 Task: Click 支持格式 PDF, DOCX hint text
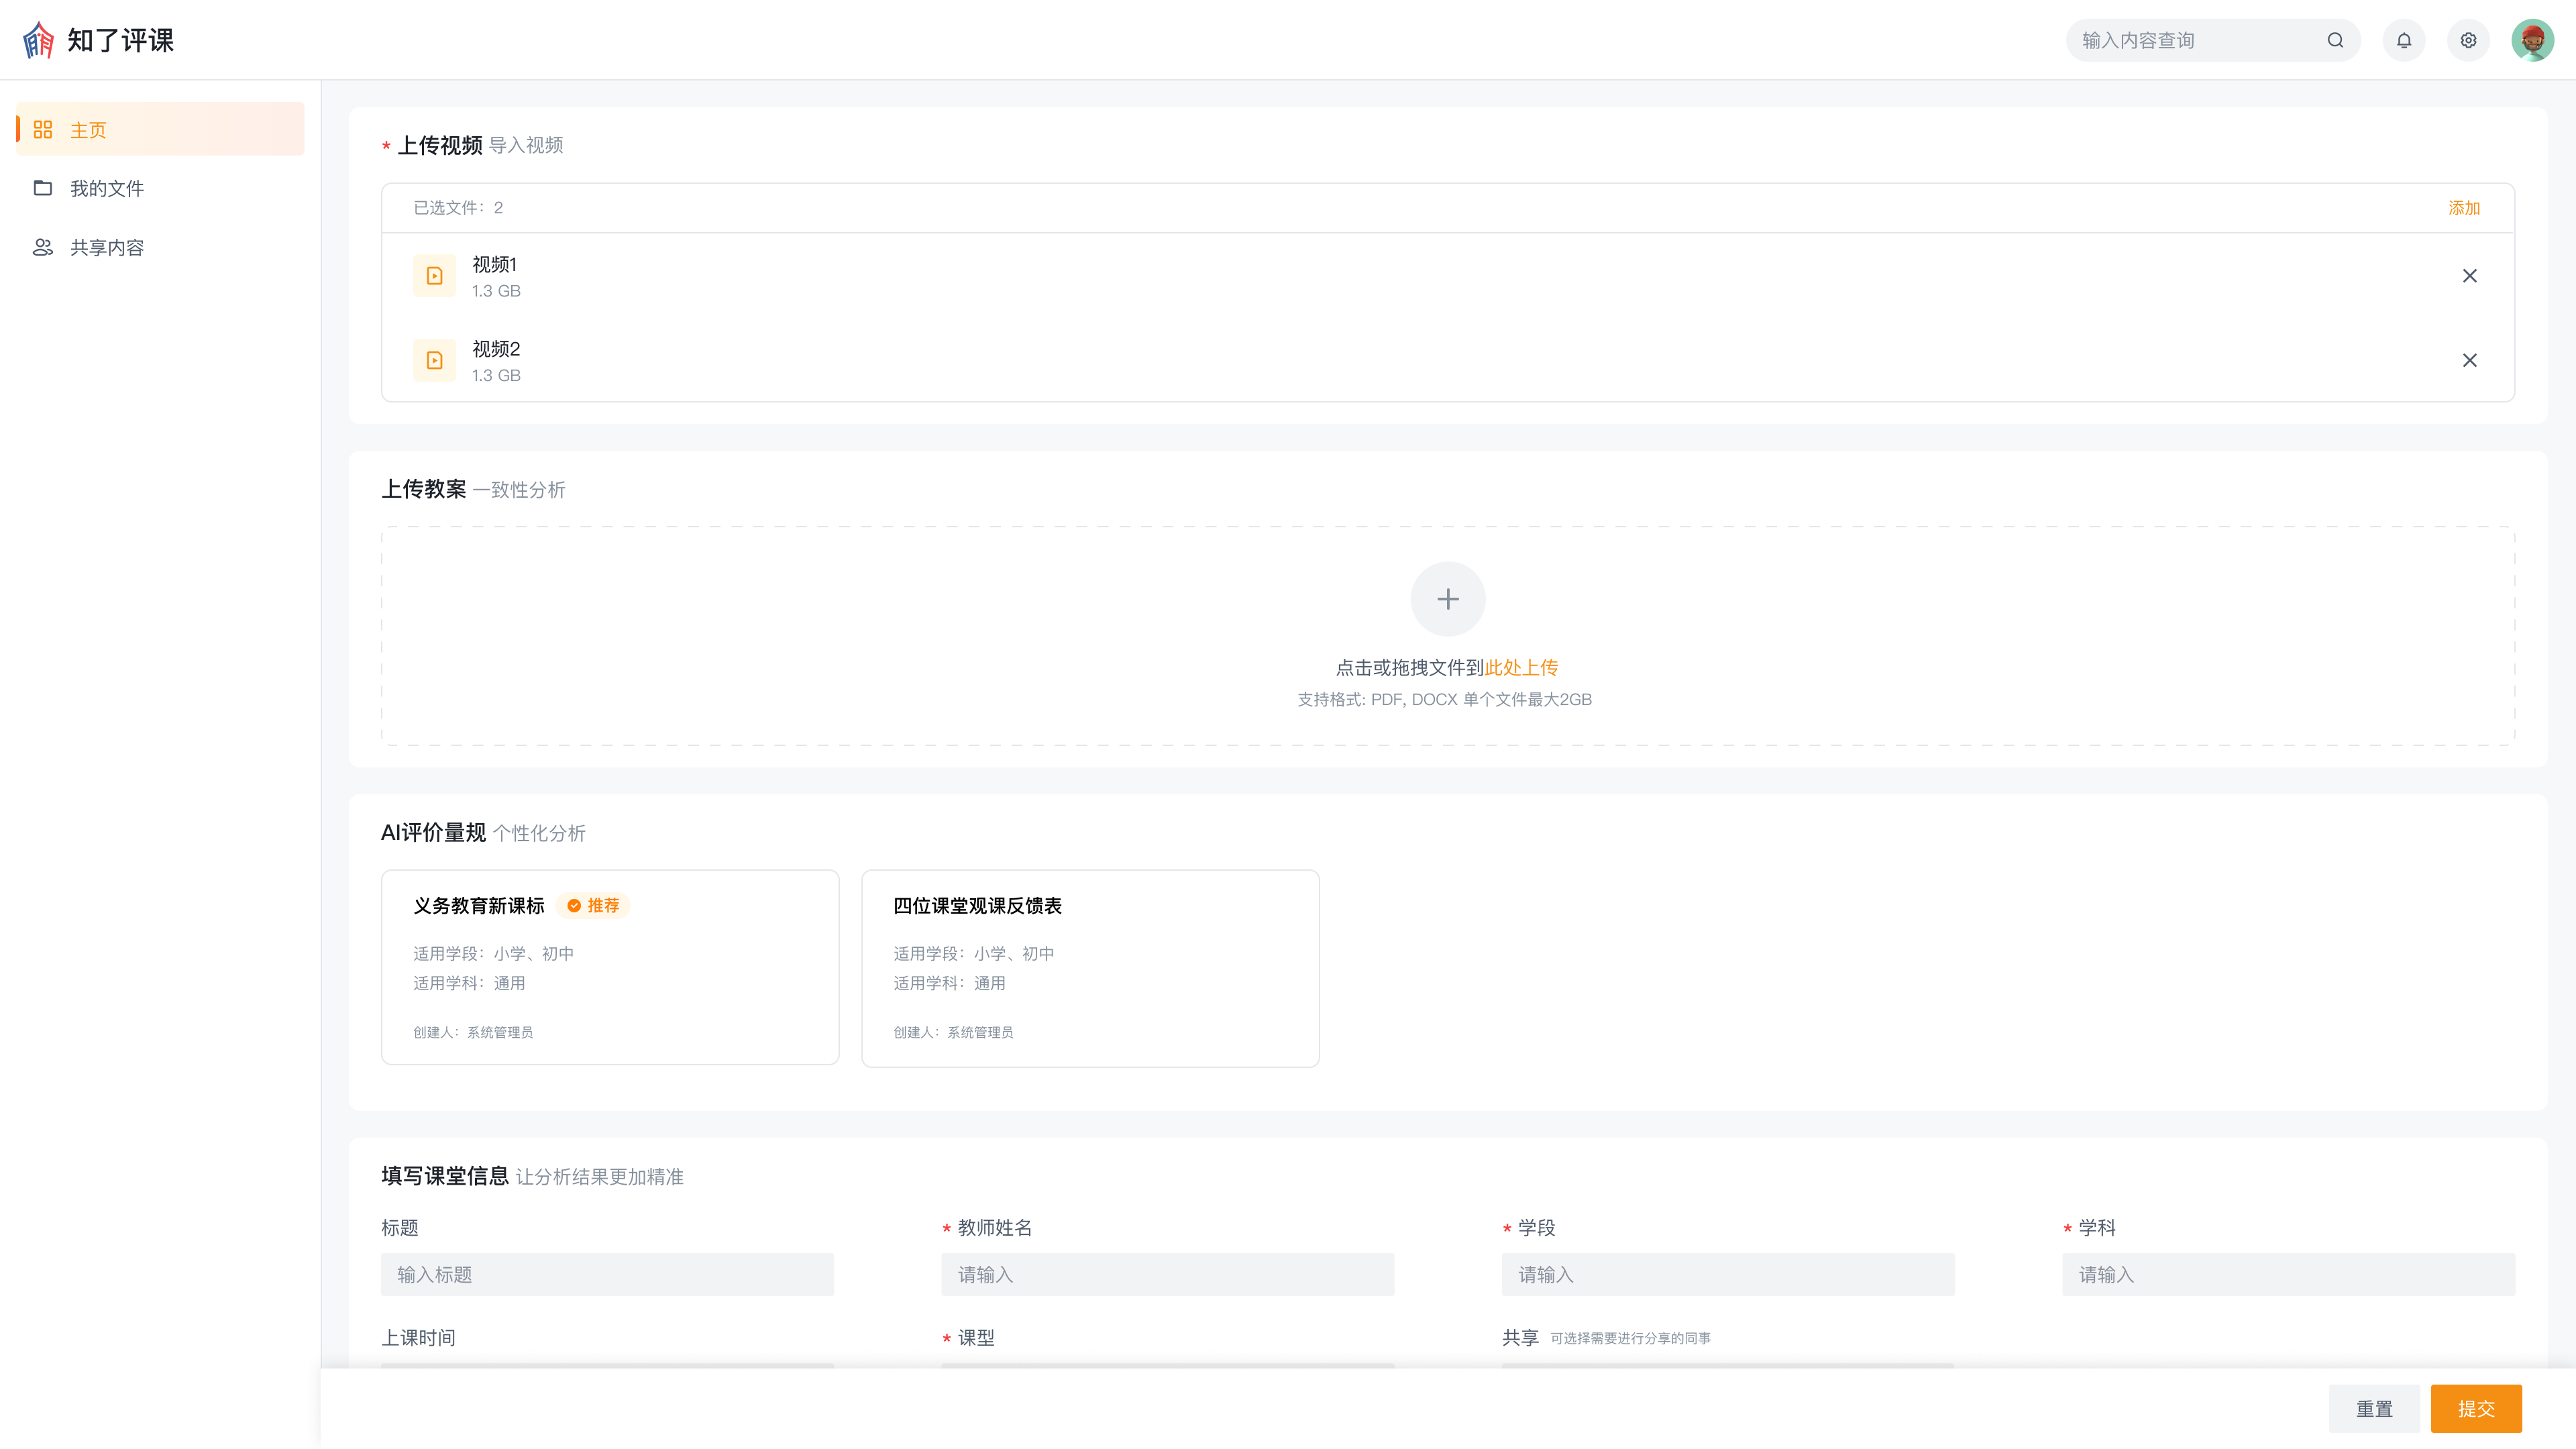(1444, 699)
